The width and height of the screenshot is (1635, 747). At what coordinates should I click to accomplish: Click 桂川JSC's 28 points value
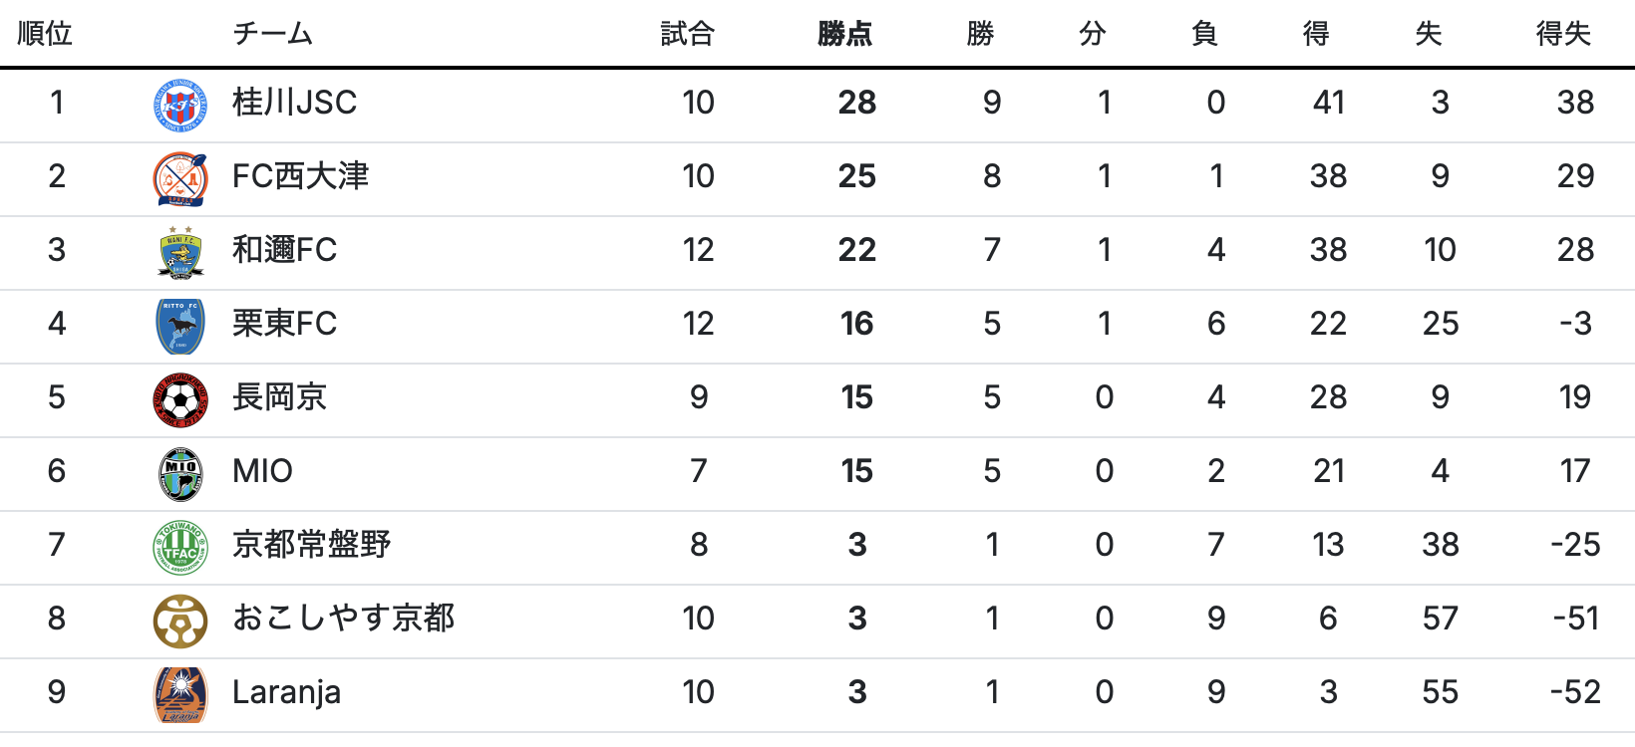tap(856, 103)
